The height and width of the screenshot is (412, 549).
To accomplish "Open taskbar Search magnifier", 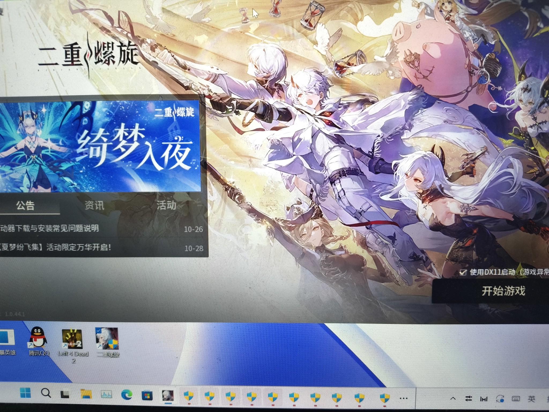I will (x=46, y=393).
